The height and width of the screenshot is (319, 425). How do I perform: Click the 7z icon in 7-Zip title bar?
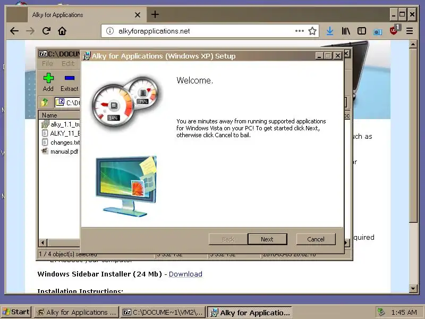pyautogui.click(x=43, y=54)
